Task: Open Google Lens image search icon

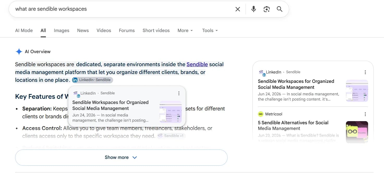Action: [266, 9]
